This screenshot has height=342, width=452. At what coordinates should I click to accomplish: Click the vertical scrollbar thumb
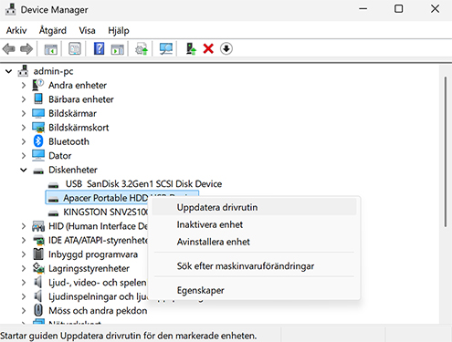pos(446,151)
